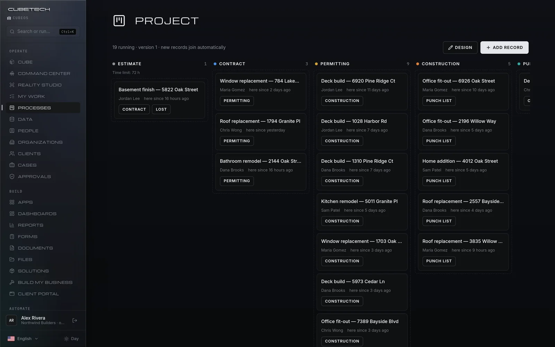Click the Design button

pos(460,48)
